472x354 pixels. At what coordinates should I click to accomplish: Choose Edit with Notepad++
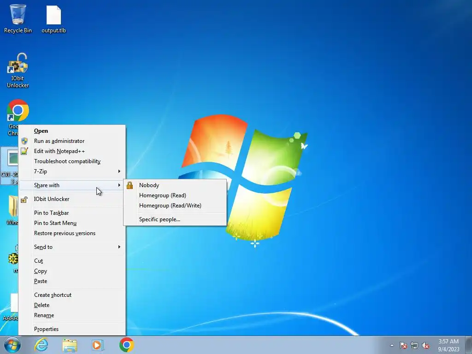72,151
